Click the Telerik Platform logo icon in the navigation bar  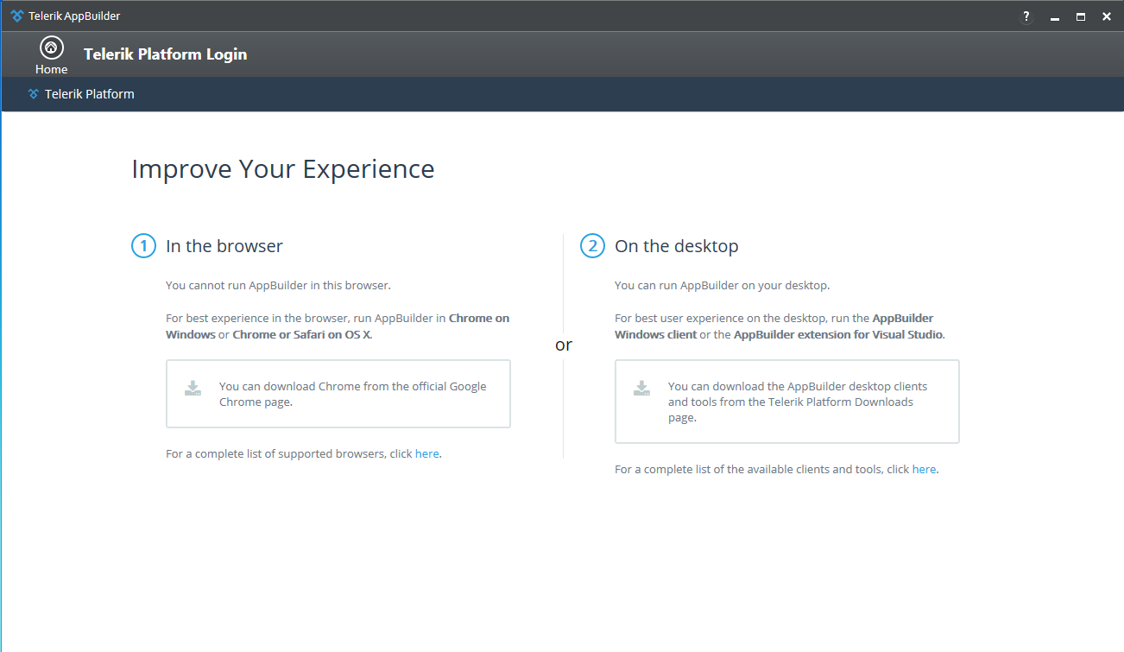tap(34, 94)
